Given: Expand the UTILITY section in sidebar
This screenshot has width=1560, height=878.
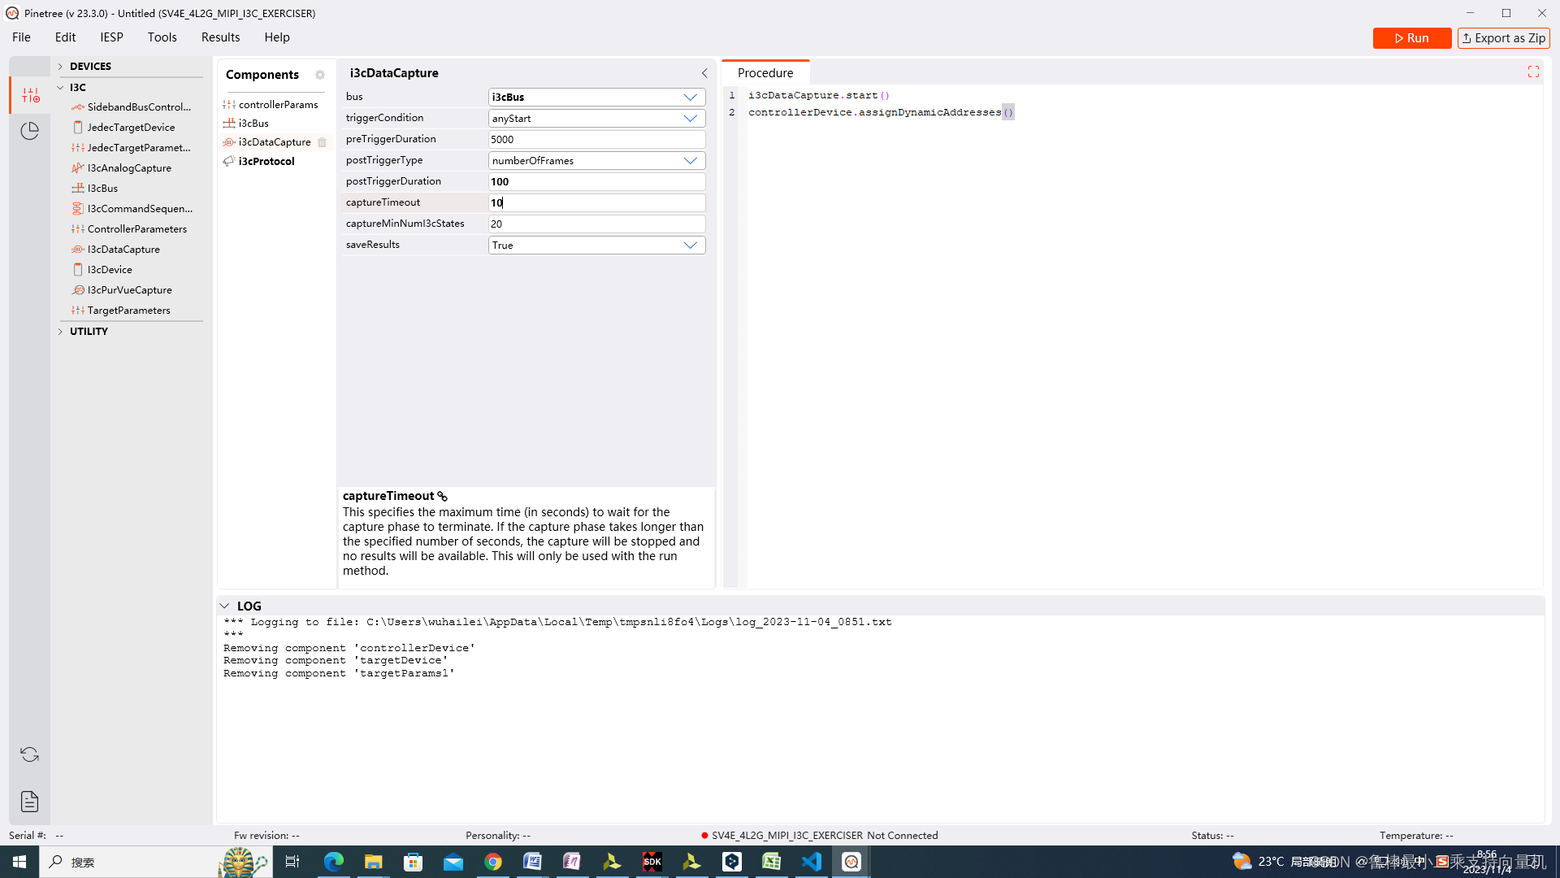Looking at the screenshot, I should pyautogui.click(x=61, y=331).
